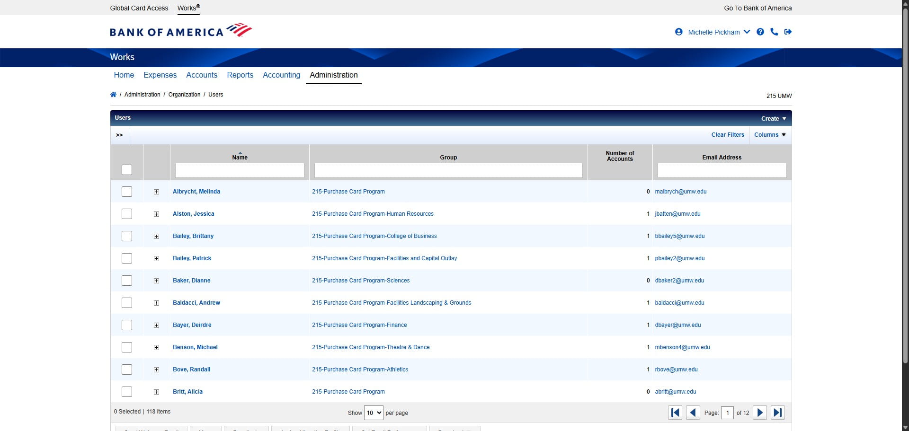
Task: Expand details for Britt, Alicia
Action: (x=156, y=392)
